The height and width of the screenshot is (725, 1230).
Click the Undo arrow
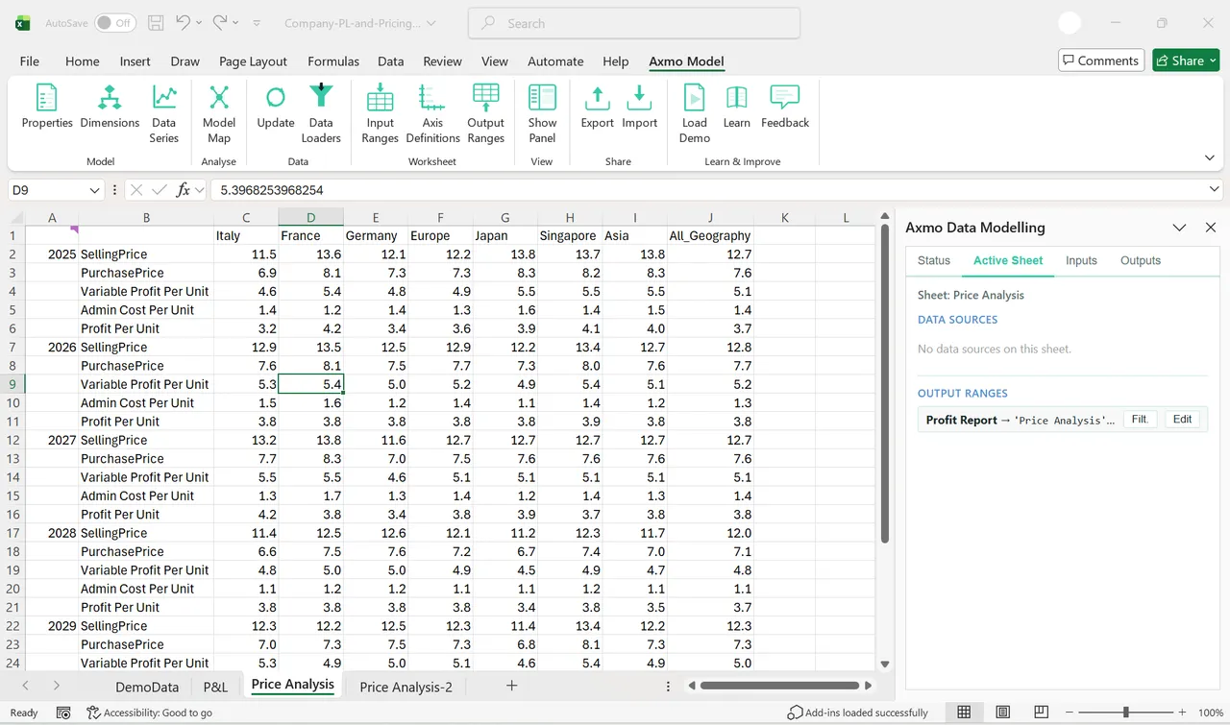(x=183, y=23)
